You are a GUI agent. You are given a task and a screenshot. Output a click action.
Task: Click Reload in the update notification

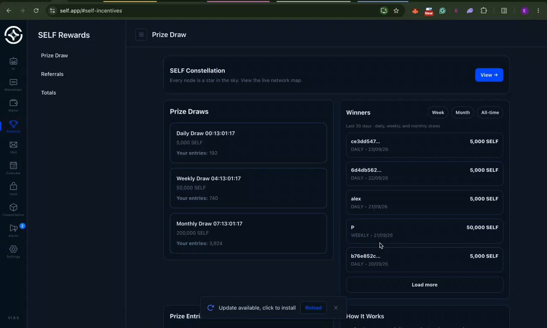313,308
